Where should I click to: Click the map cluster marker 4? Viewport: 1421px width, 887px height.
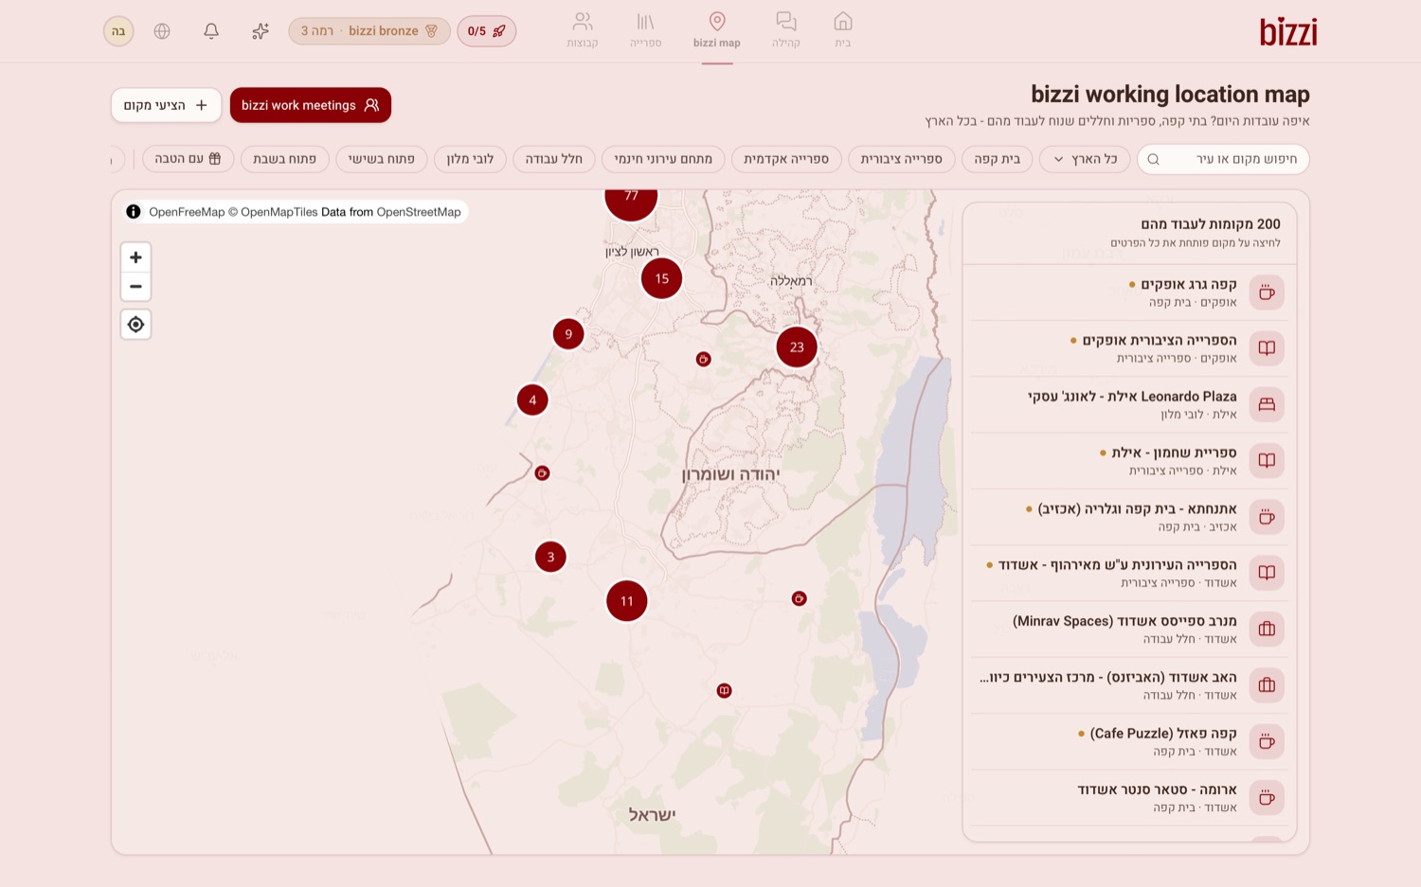pyautogui.click(x=532, y=399)
